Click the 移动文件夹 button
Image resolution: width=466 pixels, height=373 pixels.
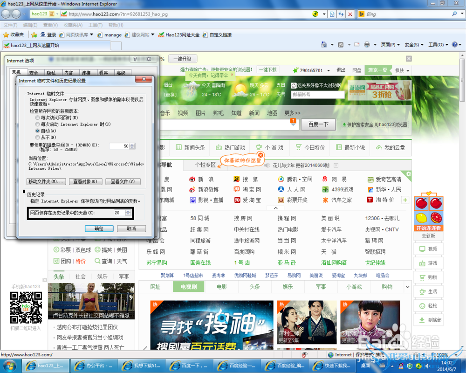46,181
